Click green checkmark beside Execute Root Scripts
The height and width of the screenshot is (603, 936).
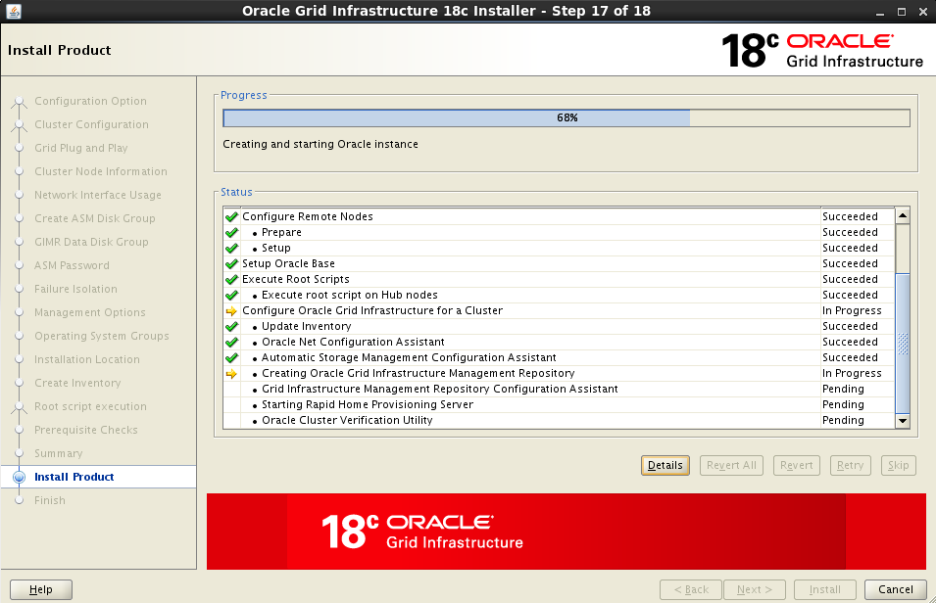231,280
